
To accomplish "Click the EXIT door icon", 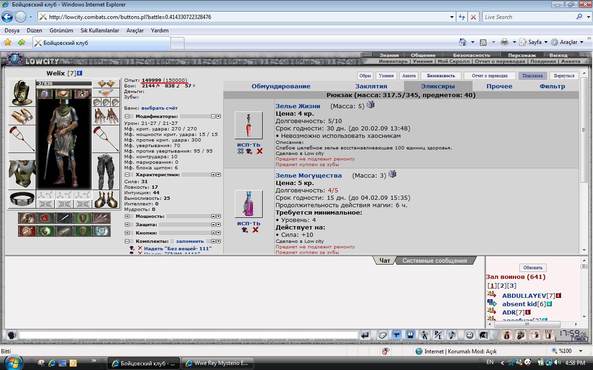I will 548,335.
